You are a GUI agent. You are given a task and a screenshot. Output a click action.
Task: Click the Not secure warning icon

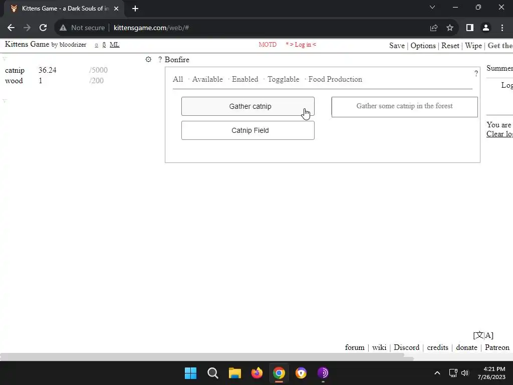click(63, 28)
